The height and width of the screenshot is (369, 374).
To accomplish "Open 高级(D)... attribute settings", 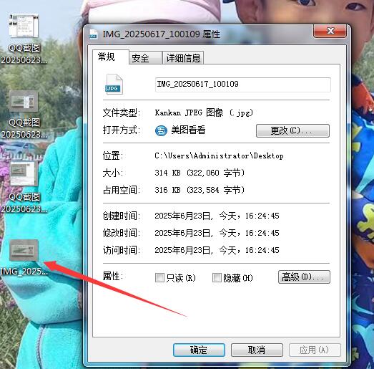I will pyautogui.click(x=304, y=277).
